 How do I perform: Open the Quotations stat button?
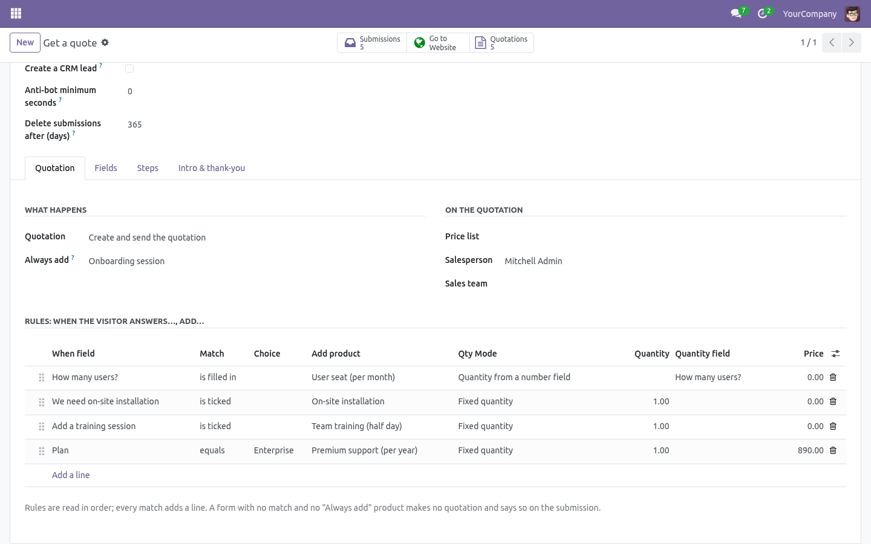pyautogui.click(x=501, y=43)
